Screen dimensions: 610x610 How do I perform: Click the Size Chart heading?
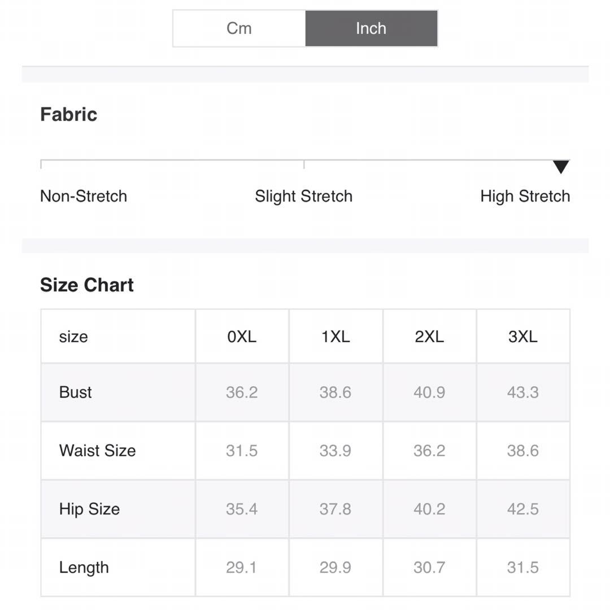click(87, 285)
